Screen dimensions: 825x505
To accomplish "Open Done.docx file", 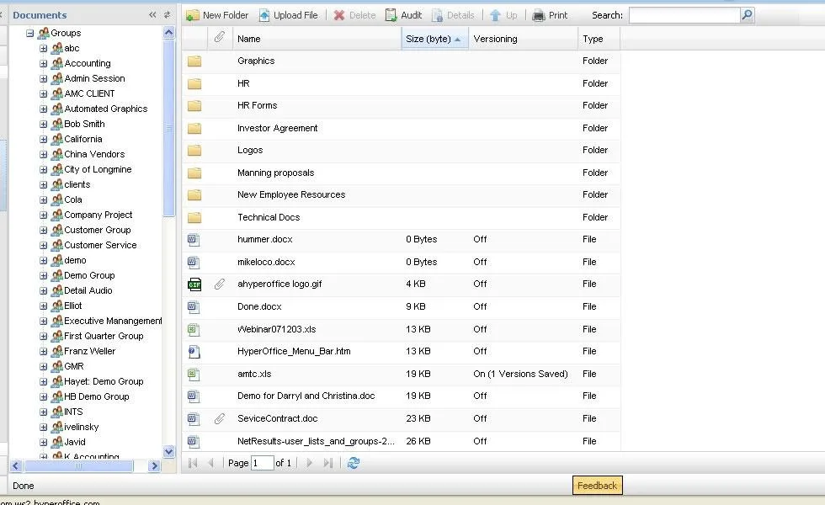I will tap(259, 306).
